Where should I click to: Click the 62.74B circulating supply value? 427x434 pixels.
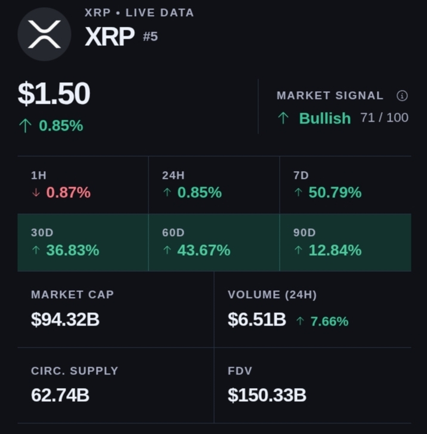60,395
